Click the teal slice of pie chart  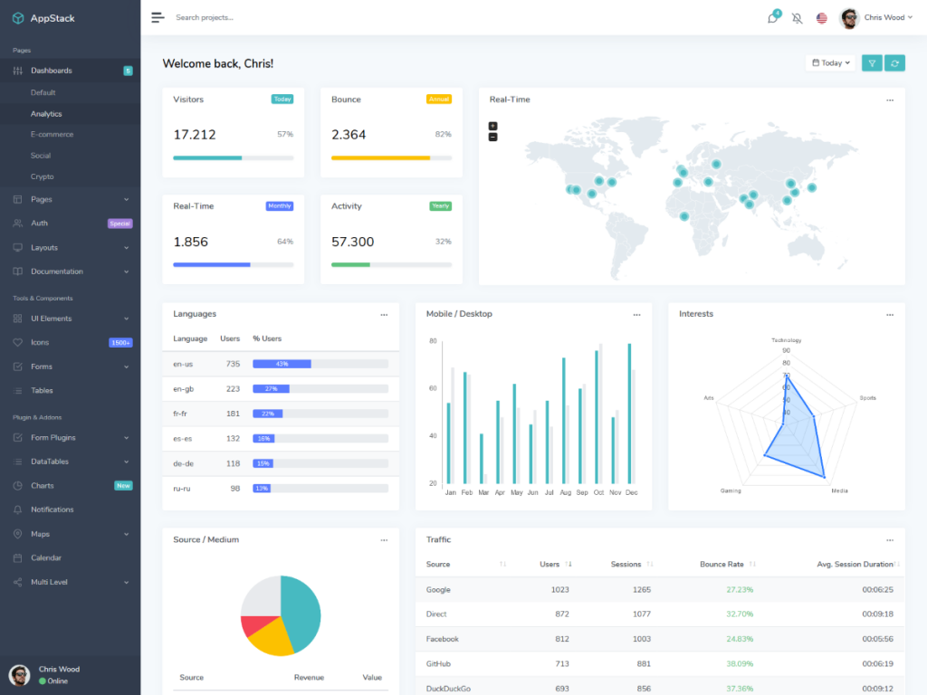click(x=301, y=614)
